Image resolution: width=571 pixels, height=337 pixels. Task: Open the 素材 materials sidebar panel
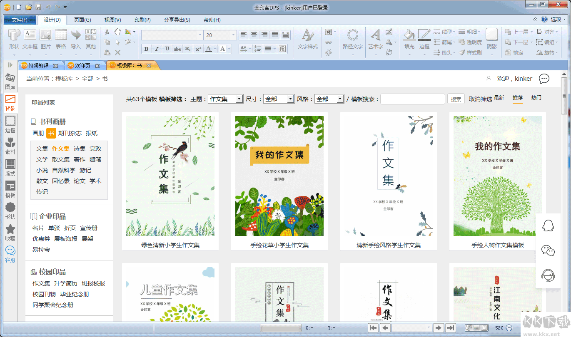click(10, 147)
